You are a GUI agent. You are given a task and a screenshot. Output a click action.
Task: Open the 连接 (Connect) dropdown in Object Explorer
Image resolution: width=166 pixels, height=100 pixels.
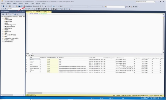tap(3, 14)
